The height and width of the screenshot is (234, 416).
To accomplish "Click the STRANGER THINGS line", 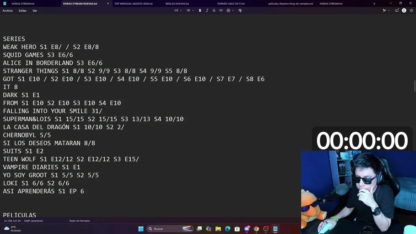I will [x=95, y=71].
